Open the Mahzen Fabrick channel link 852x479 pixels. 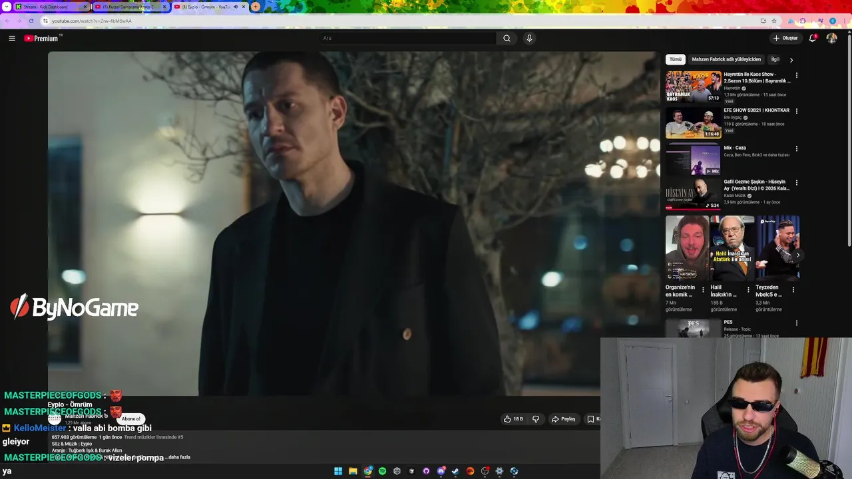tap(85, 416)
